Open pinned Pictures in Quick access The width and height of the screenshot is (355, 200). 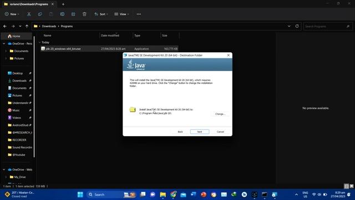(x=17, y=96)
